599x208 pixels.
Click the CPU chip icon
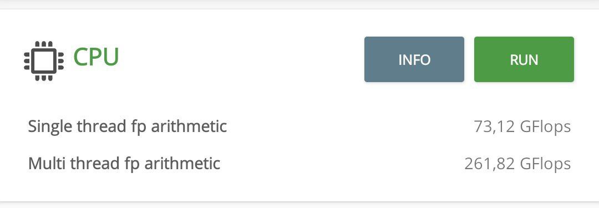click(x=44, y=61)
